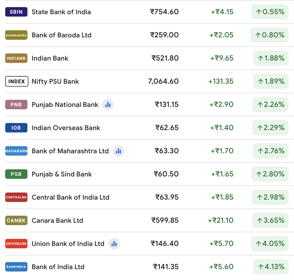Click the INDIANB ticker badge

click(16, 58)
